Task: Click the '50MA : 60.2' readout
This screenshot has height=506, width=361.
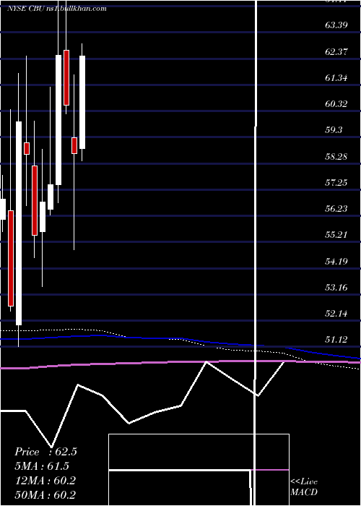Action: coord(45,494)
